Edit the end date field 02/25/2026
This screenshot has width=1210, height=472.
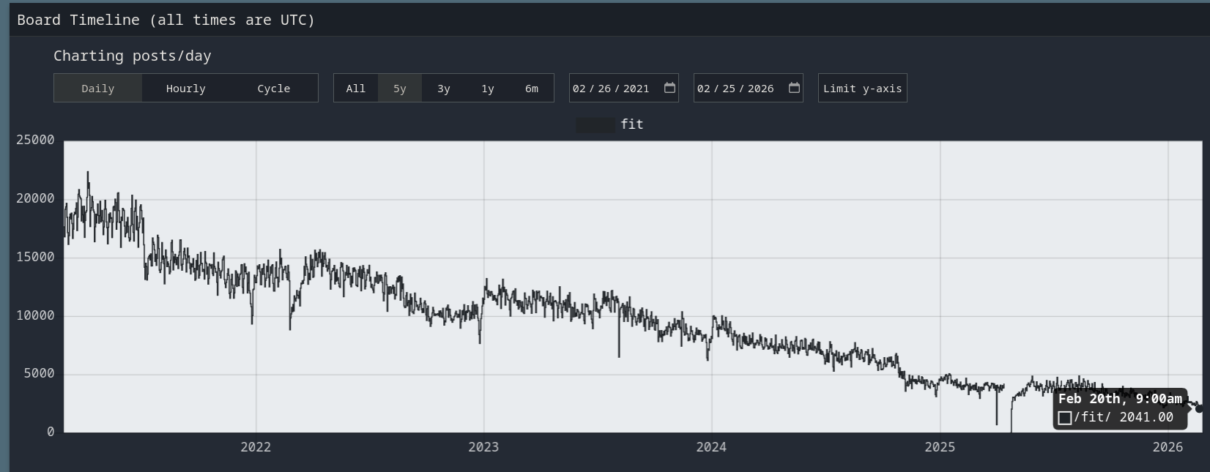[x=749, y=89]
